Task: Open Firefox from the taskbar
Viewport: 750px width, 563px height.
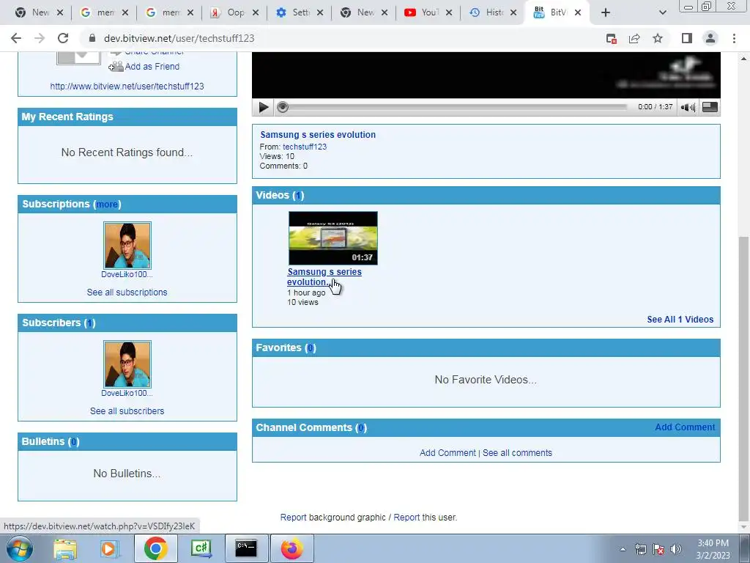Action: coord(292,548)
